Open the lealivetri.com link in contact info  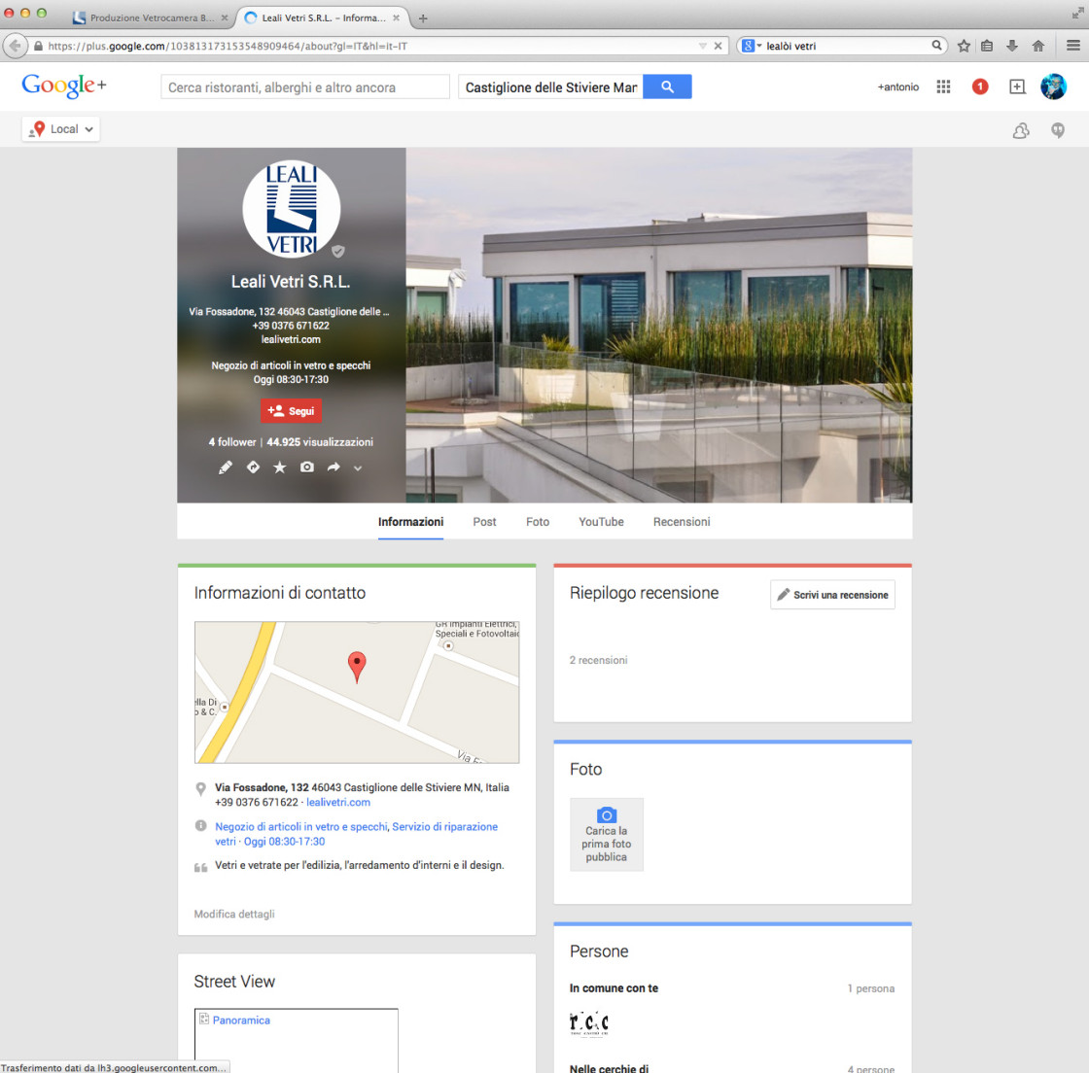[338, 803]
